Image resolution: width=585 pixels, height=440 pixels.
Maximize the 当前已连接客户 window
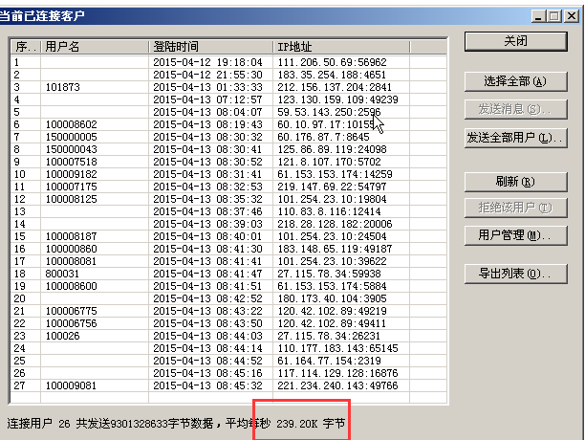click(554, 16)
